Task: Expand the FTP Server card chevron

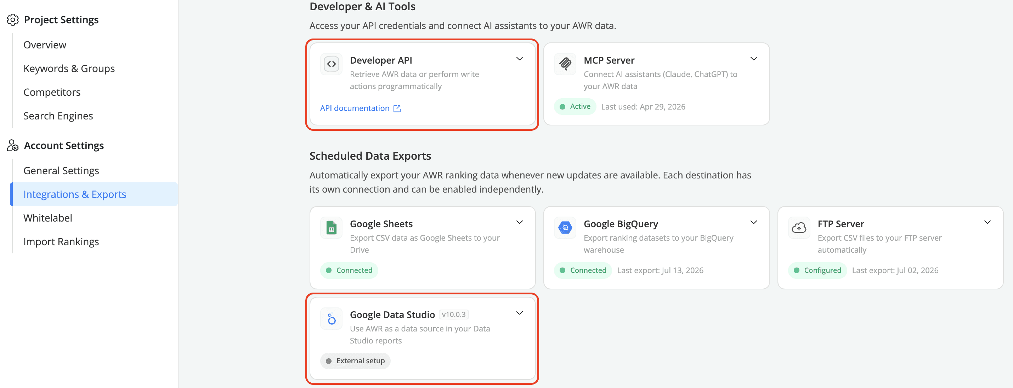Action: pyautogui.click(x=987, y=222)
